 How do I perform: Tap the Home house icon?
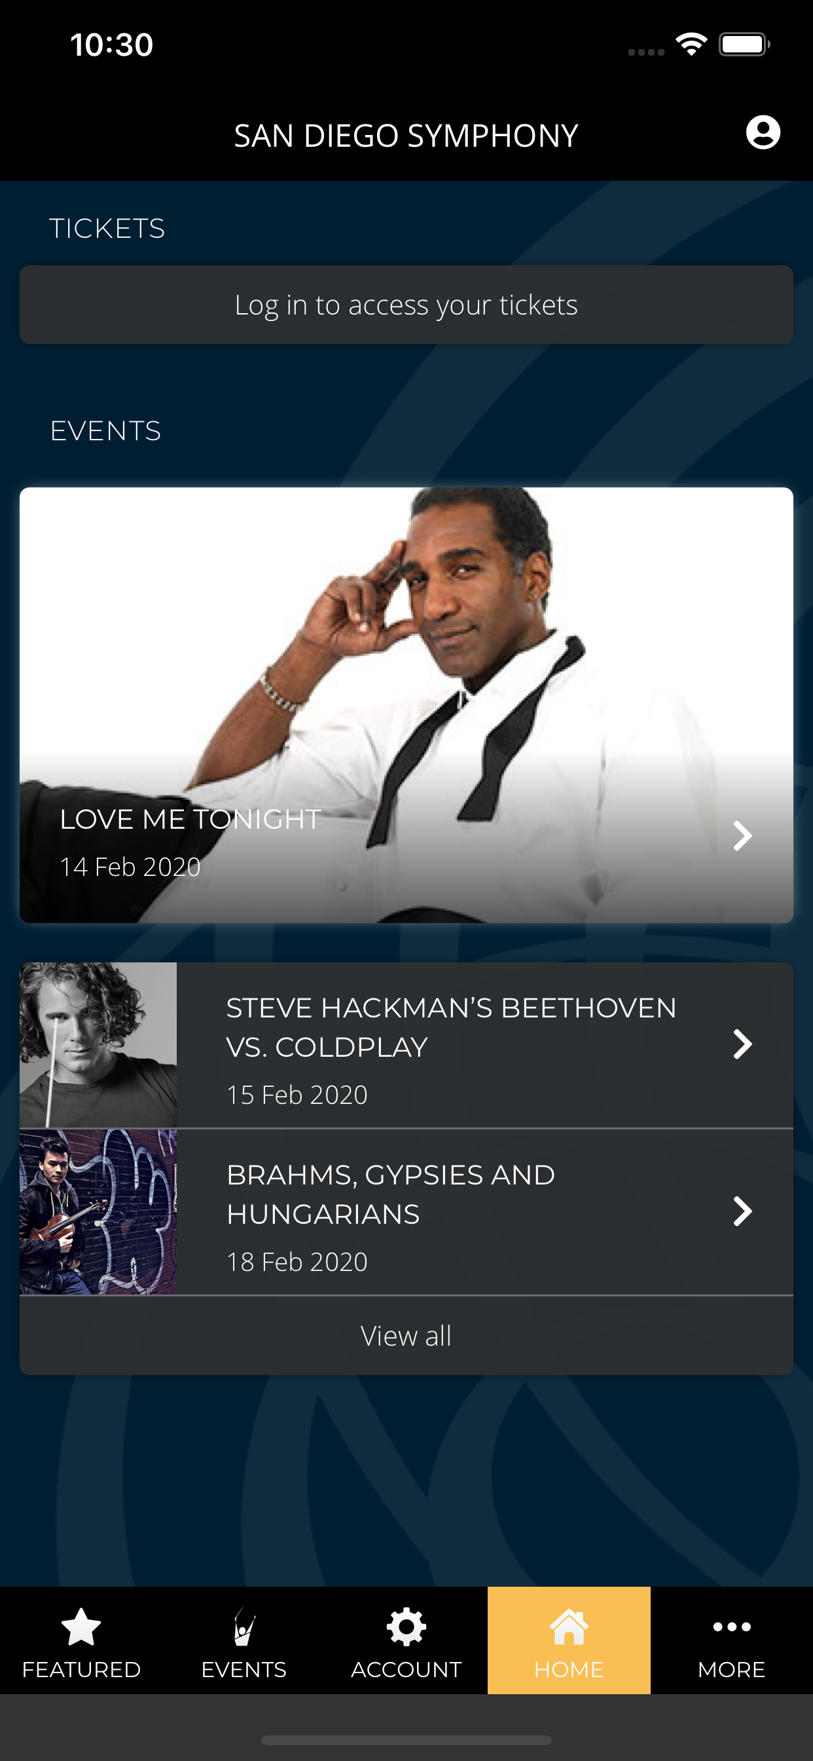(568, 1626)
